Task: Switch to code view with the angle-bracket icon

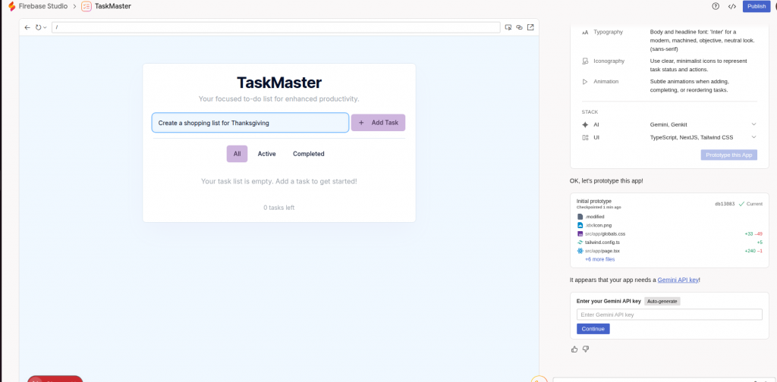Action: (x=732, y=6)
